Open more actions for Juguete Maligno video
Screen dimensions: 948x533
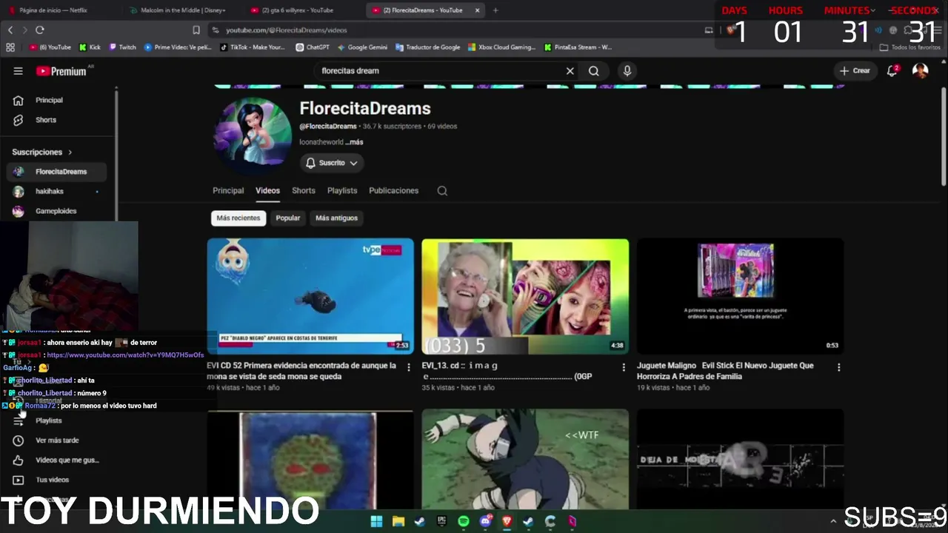pyautogui.click(x=838, y=367)
